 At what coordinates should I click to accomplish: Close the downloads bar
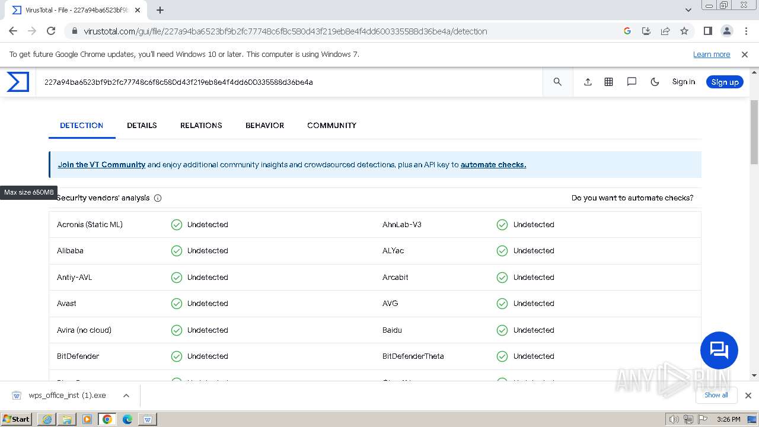[748, 396]
